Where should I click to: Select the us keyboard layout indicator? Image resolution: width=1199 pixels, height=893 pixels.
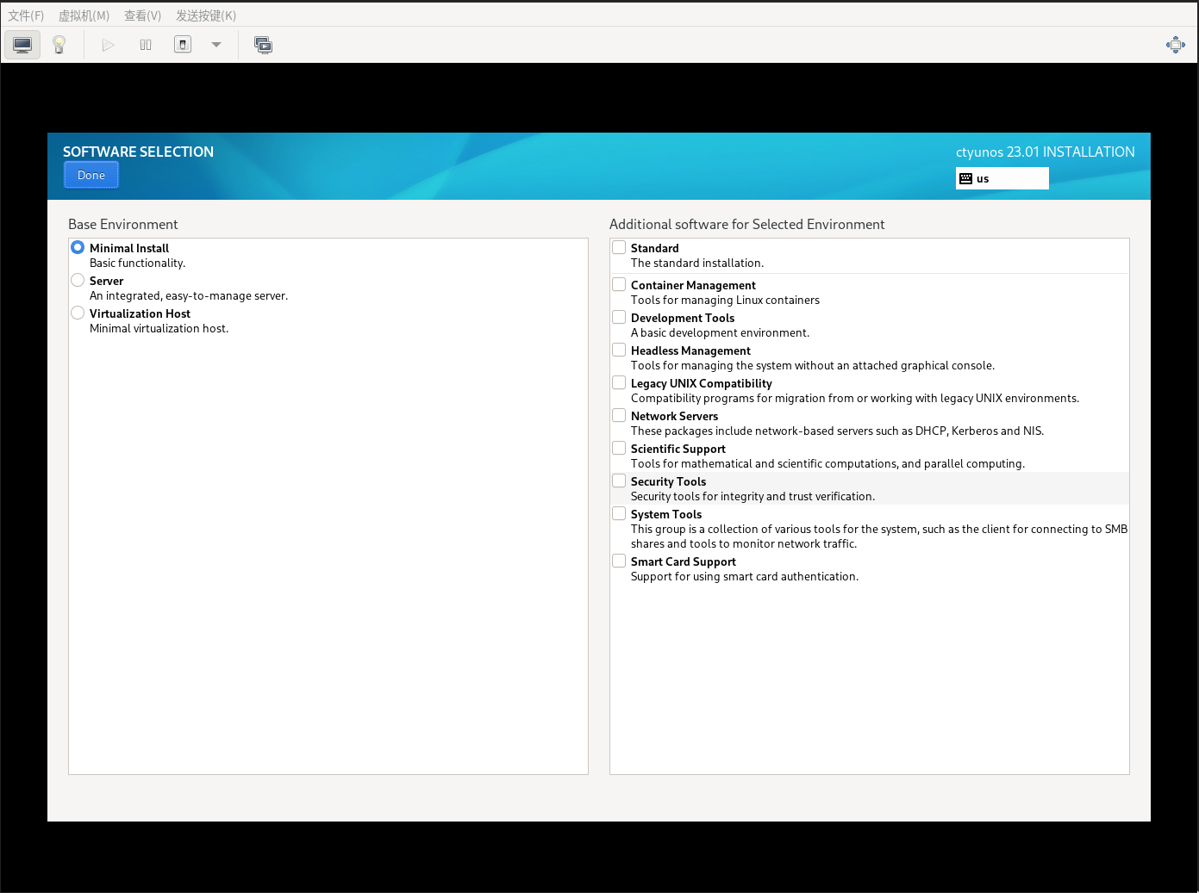(1002, 178)
